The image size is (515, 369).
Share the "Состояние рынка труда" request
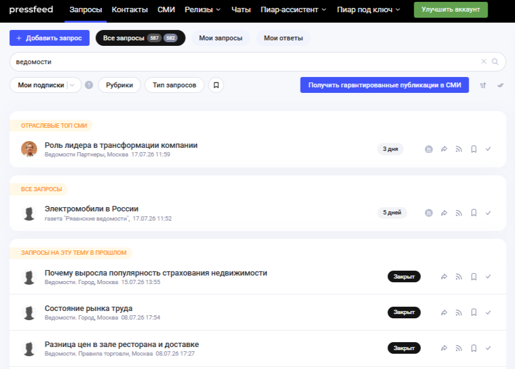point(444,312)
